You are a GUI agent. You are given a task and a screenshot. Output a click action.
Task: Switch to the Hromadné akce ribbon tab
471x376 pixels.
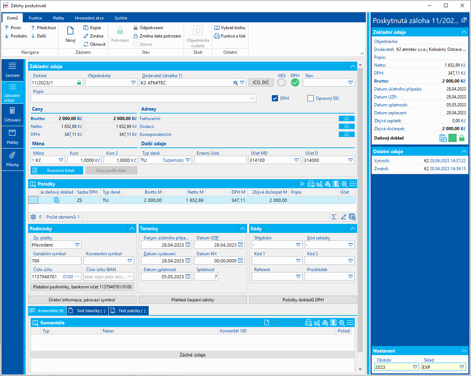(x=89, y=18)
